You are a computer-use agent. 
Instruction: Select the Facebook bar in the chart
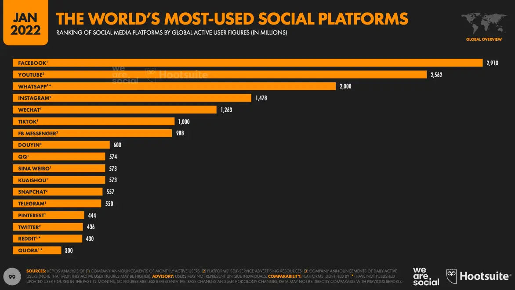click(248, 63)
